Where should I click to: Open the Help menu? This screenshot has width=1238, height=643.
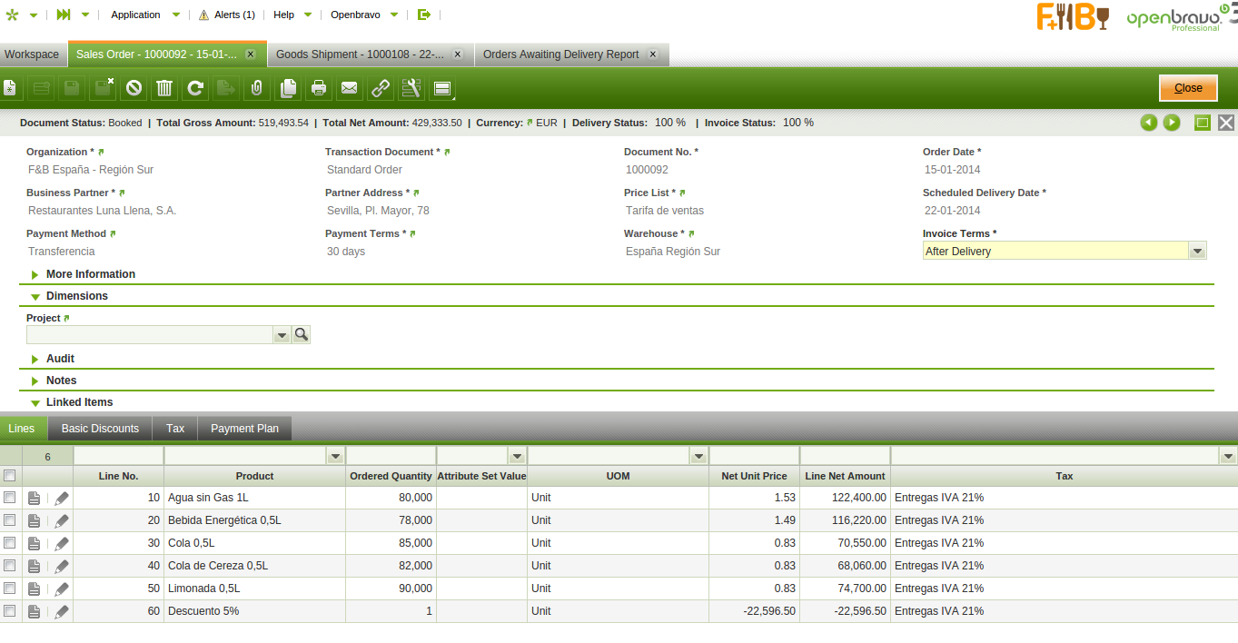[x=292, y=15]
